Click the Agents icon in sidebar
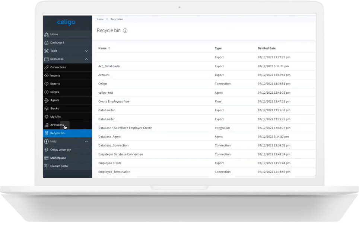 [47, 100]
